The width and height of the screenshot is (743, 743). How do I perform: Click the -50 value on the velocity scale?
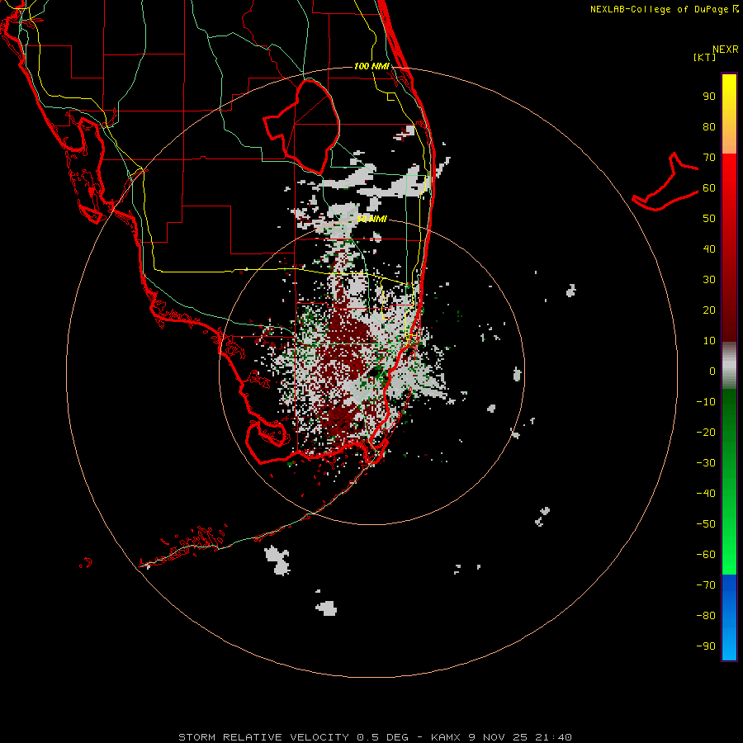click(706, 524)
